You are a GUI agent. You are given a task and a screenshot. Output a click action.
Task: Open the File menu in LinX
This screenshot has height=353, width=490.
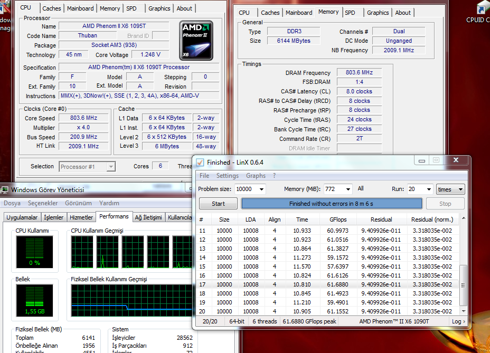tap(204, 176)
